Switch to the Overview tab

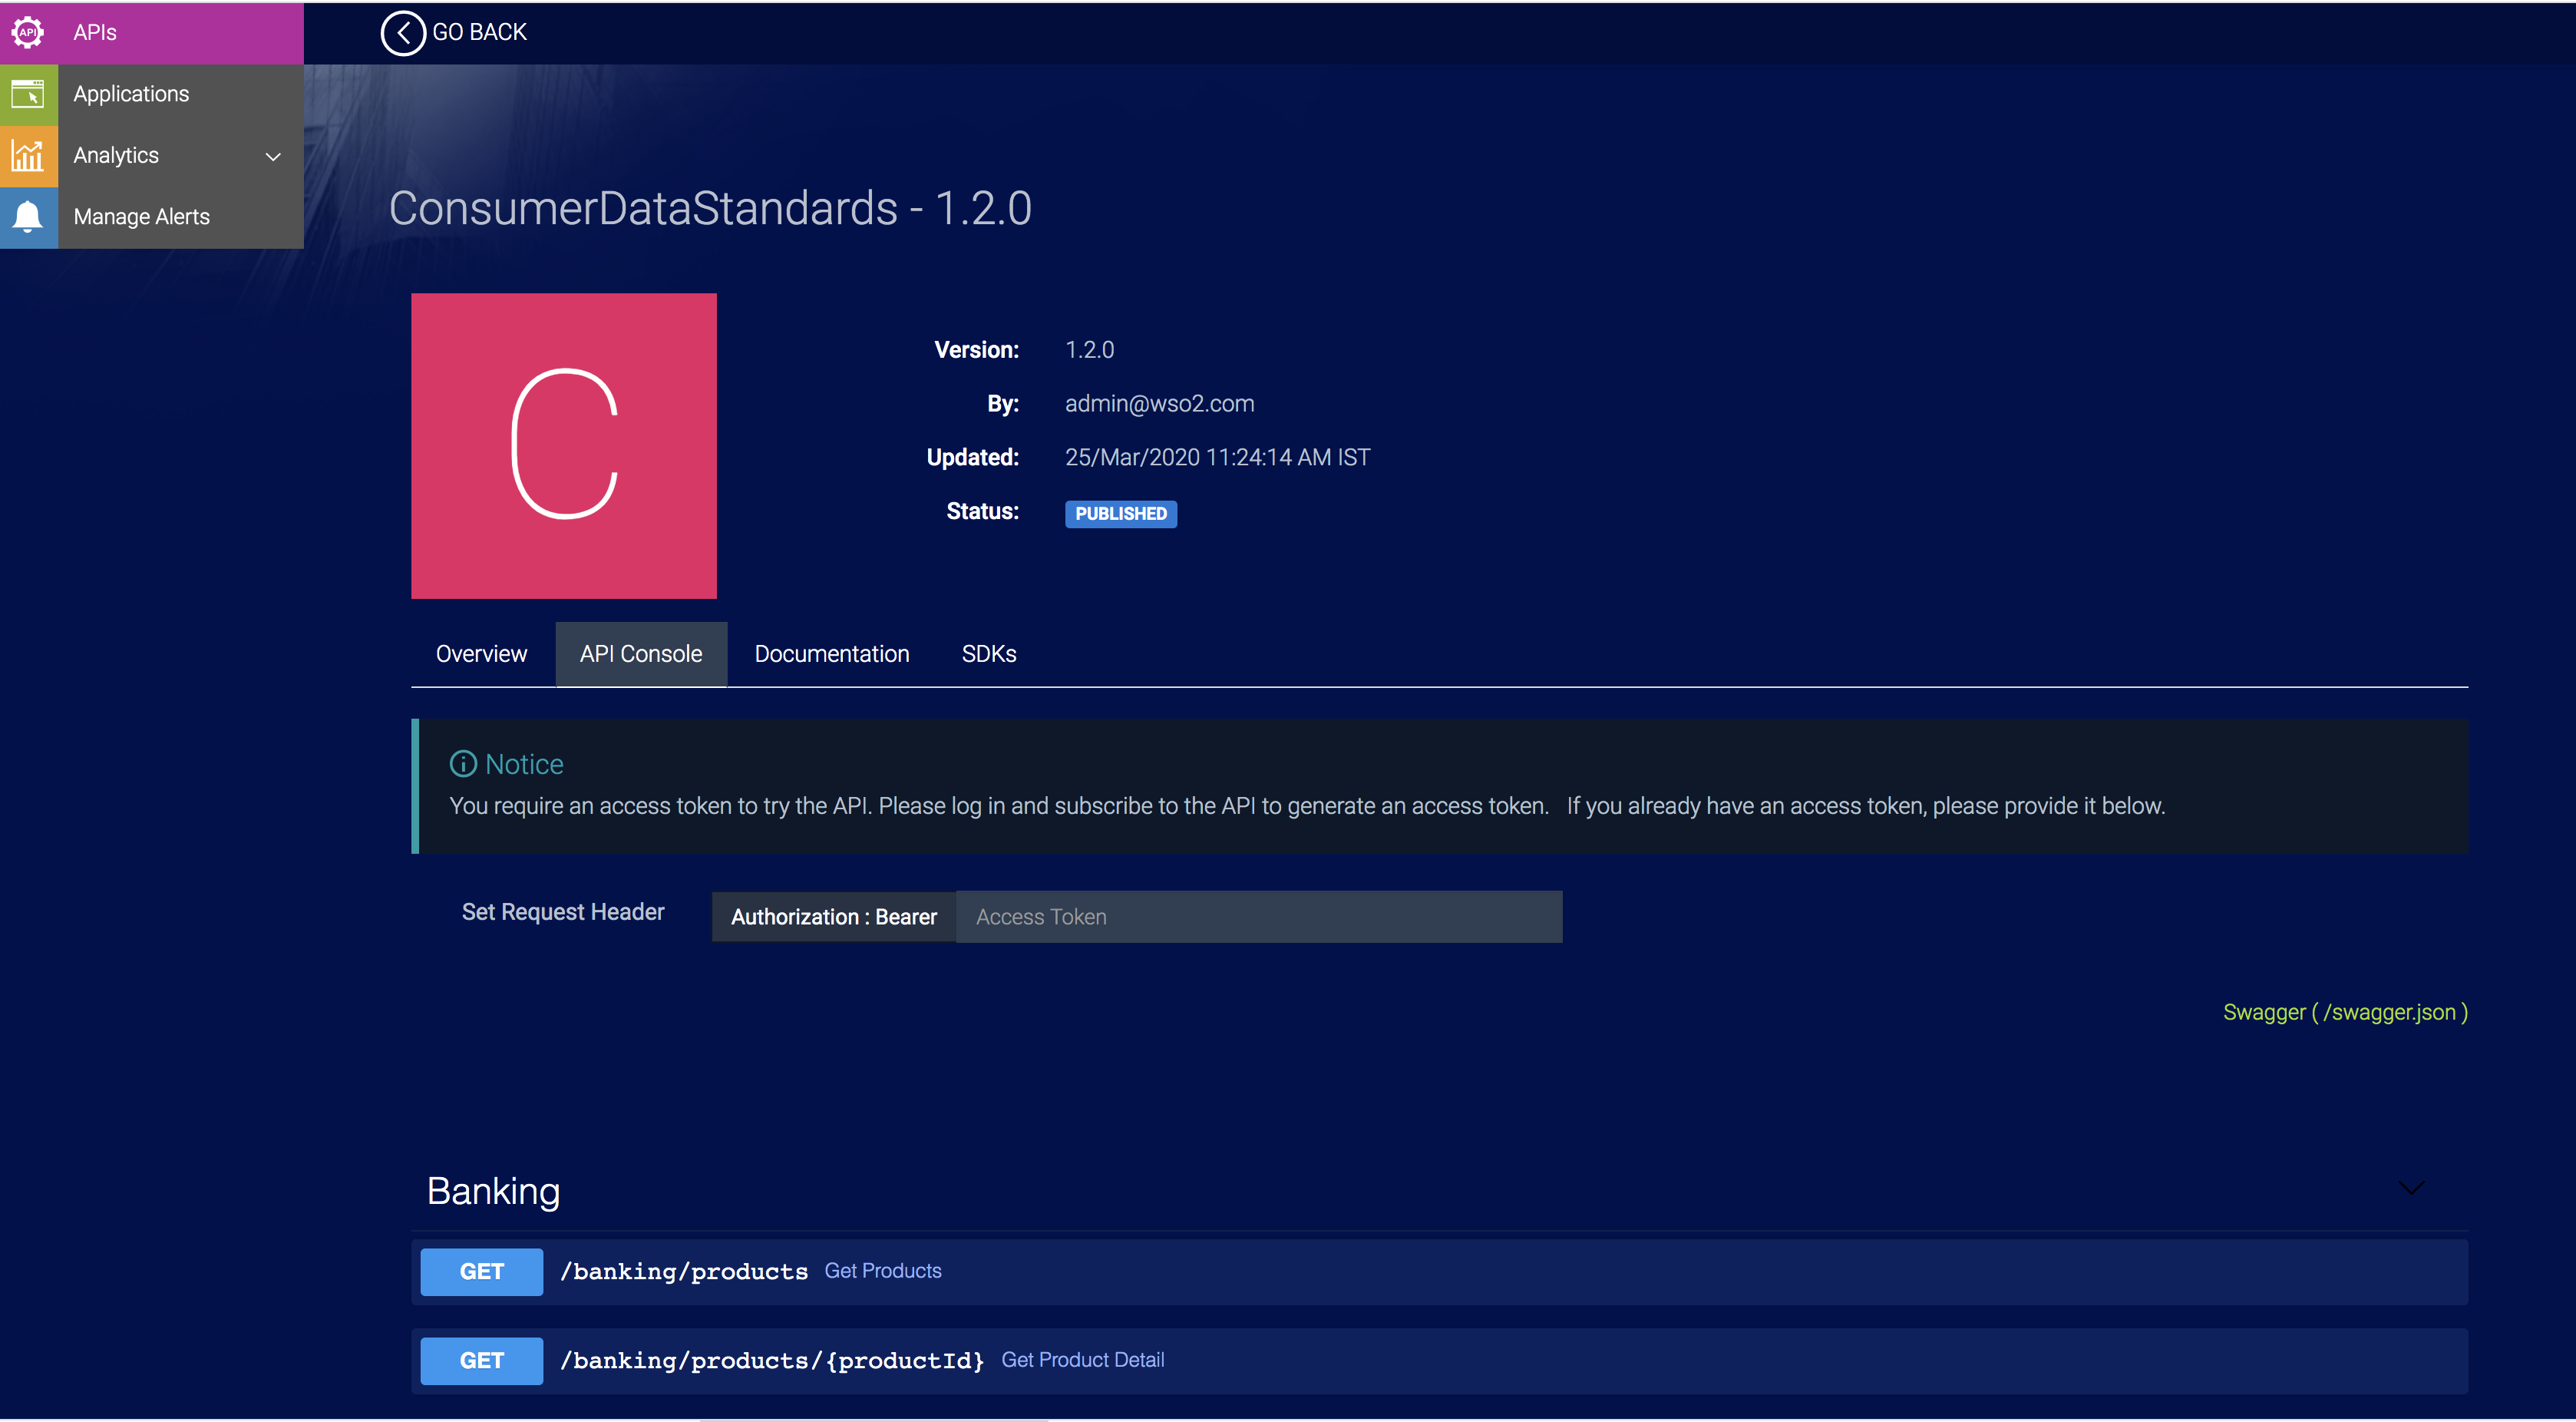click(481, 654)
